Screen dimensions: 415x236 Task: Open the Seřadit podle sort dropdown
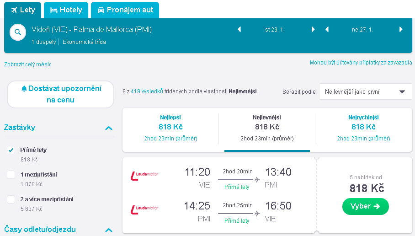click(x=366, y=91)
